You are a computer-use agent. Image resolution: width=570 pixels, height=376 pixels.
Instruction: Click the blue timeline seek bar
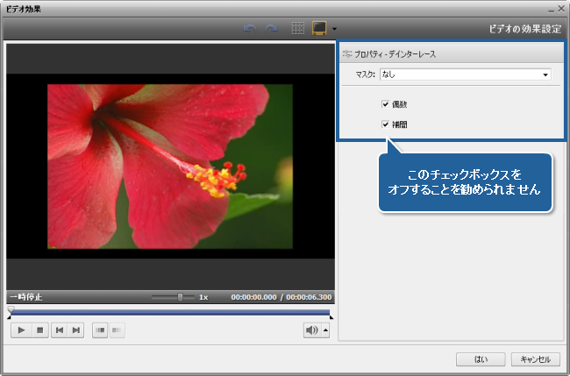169,311
